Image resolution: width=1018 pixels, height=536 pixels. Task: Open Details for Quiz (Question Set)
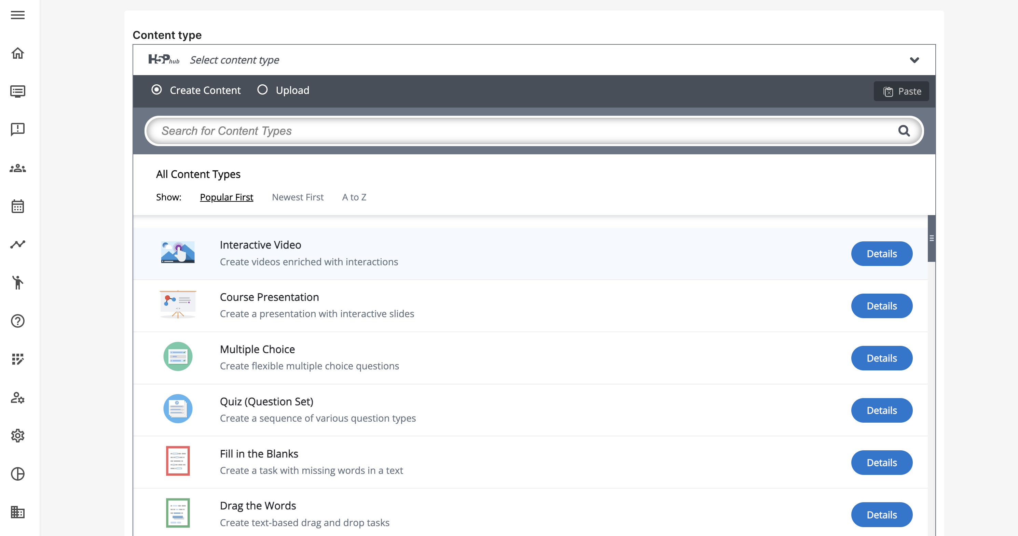pyautogui.click(x=881, y=410)
